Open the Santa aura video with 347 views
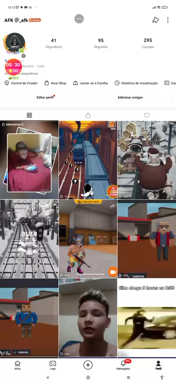176x383 pixels. tap(147, 160)
